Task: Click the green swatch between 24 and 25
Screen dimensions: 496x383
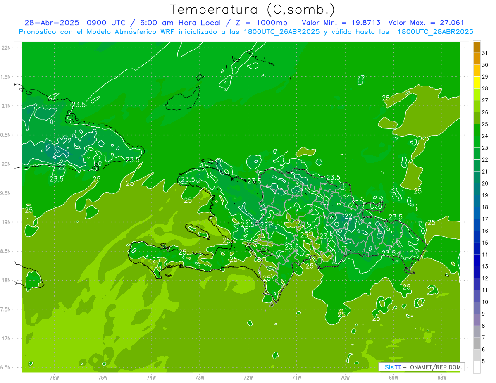Action: tap(477, 130)
